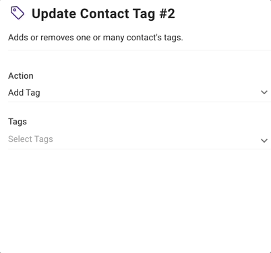Click the underline beneath Add Tag field
The height and width of the screenshot is (253, 271).
[x=140, y=102]
